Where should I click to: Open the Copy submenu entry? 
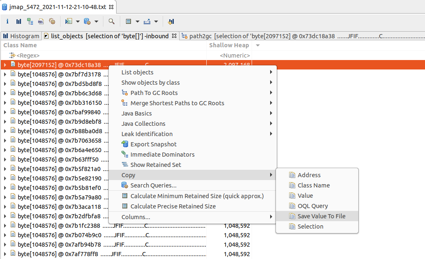pyautogui.click(x=193, y=175)
